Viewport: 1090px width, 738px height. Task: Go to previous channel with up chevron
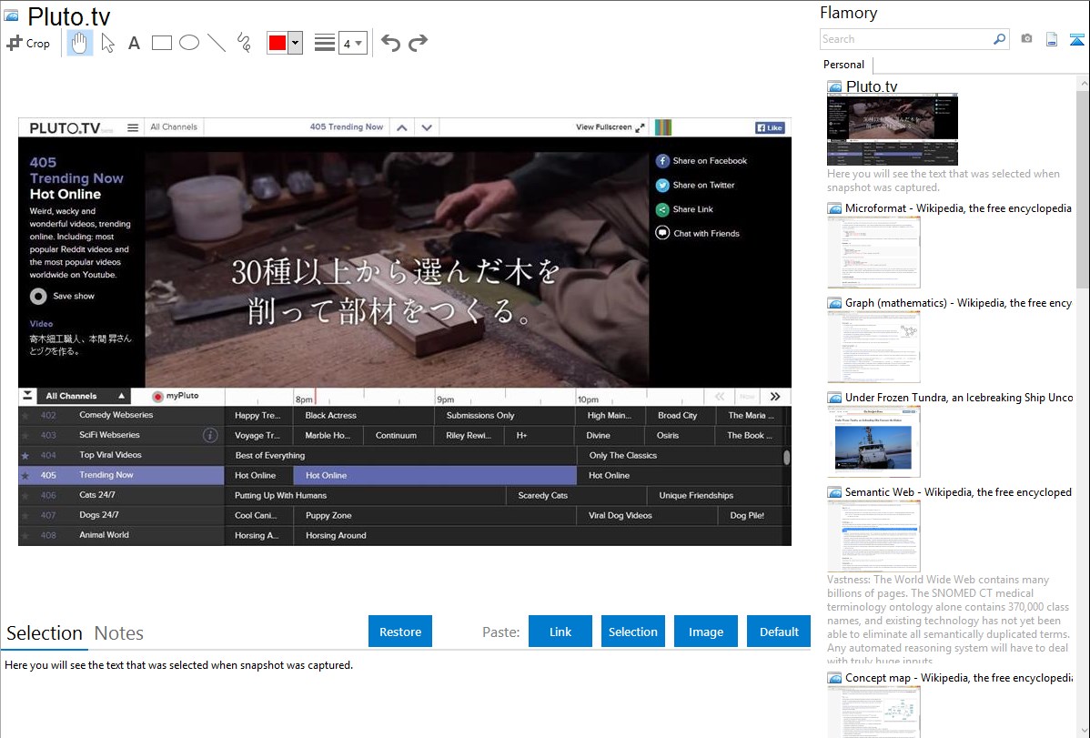402,127
